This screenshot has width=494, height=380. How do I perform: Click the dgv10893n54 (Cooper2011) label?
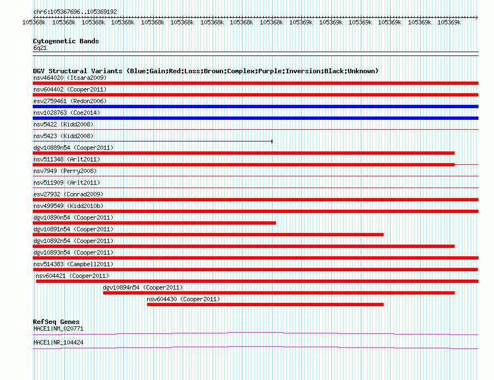pyautogui.click(x=73, y=252)
